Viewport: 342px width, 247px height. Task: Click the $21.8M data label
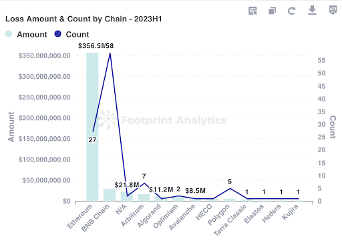click(x=127, y=185)
